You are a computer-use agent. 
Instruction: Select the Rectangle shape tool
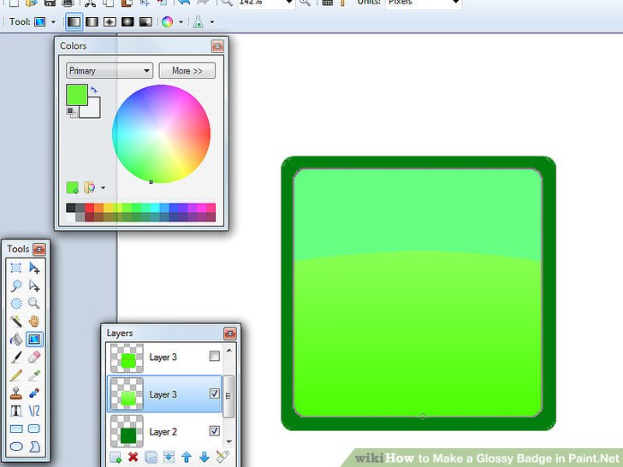16,429
